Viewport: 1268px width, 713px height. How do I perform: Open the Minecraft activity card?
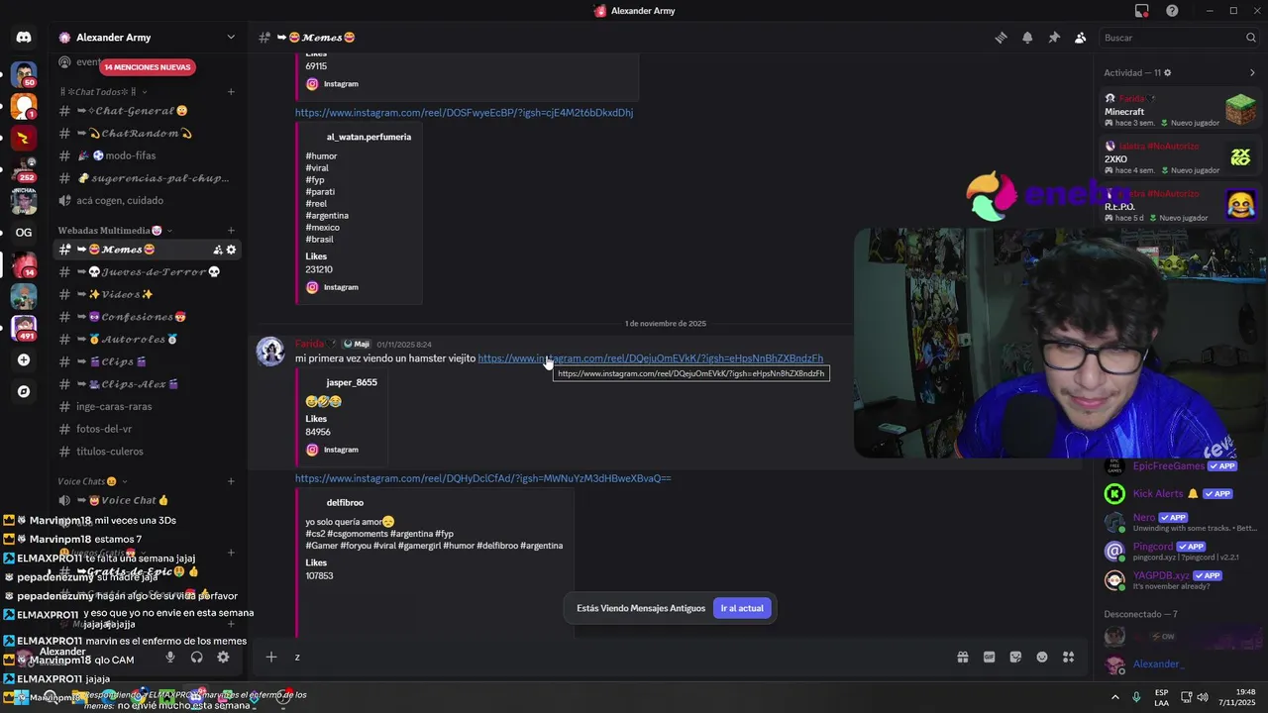click(x=1180, y=111)
